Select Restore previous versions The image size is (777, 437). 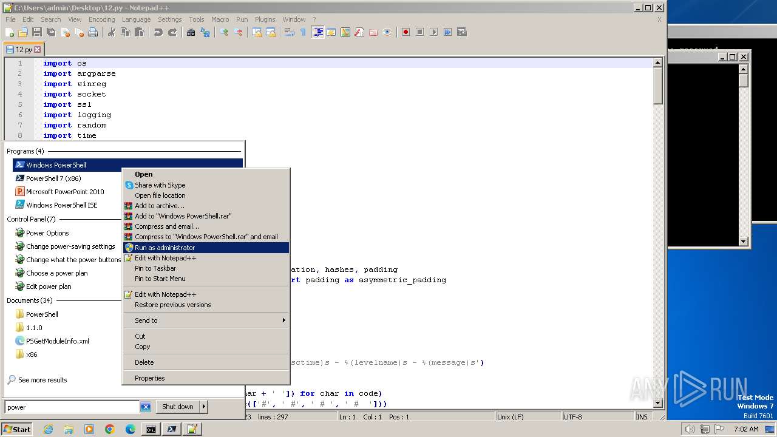[x=206, y=305]
